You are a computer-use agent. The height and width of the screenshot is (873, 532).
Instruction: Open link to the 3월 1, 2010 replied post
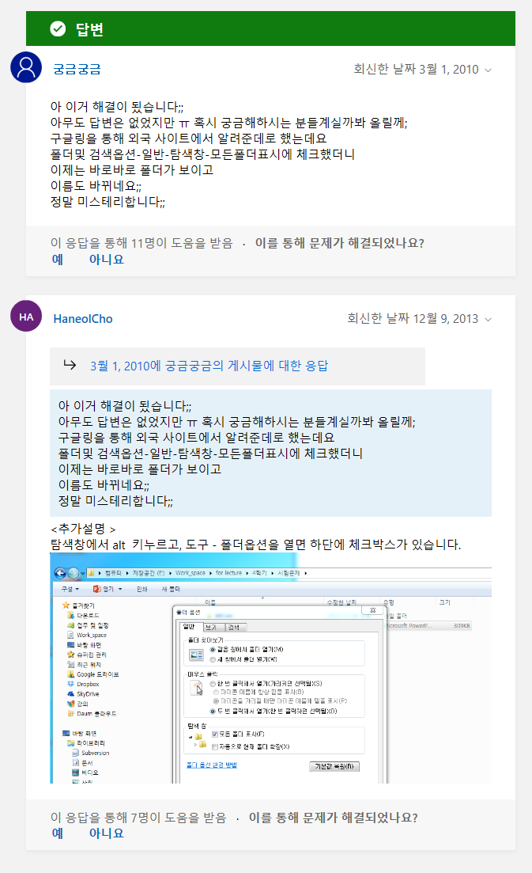(209, 366)
